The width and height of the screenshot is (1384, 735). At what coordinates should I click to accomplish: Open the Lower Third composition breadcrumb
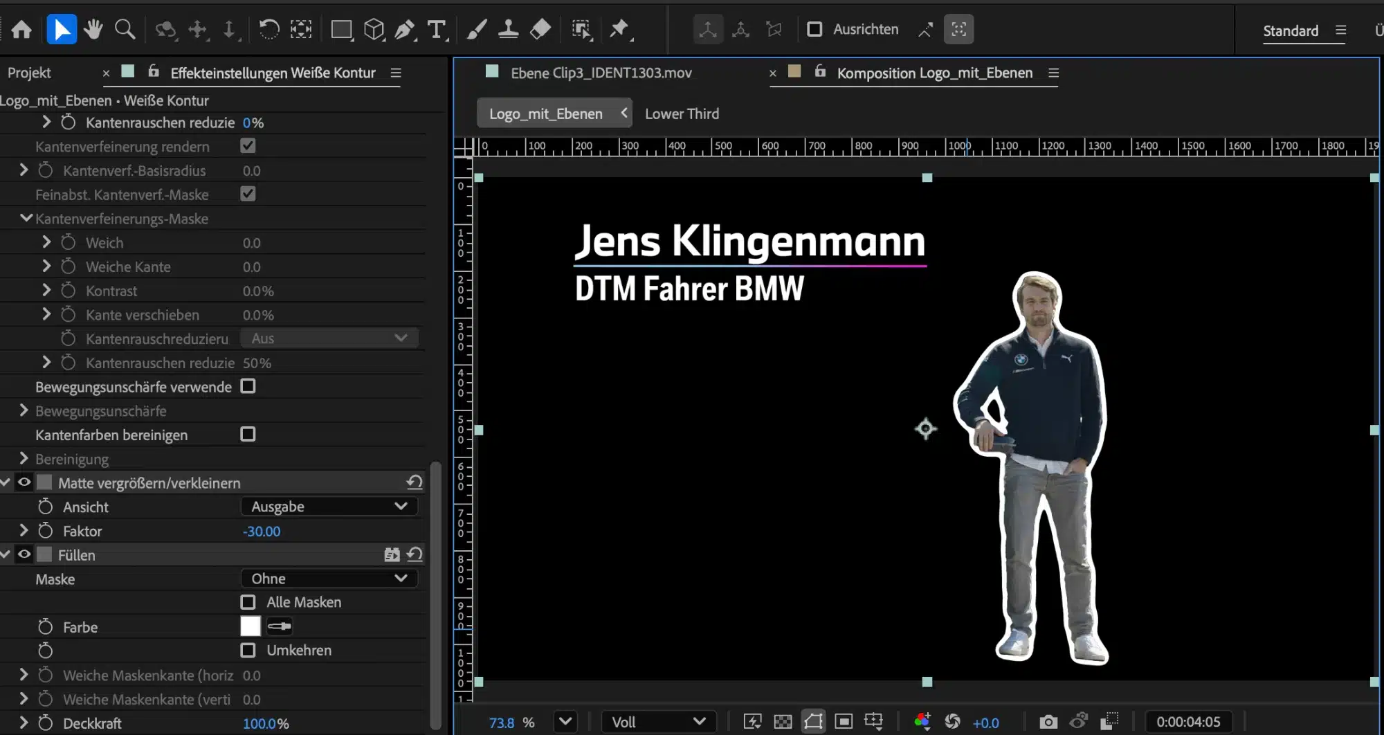click(x=682, y=114)
